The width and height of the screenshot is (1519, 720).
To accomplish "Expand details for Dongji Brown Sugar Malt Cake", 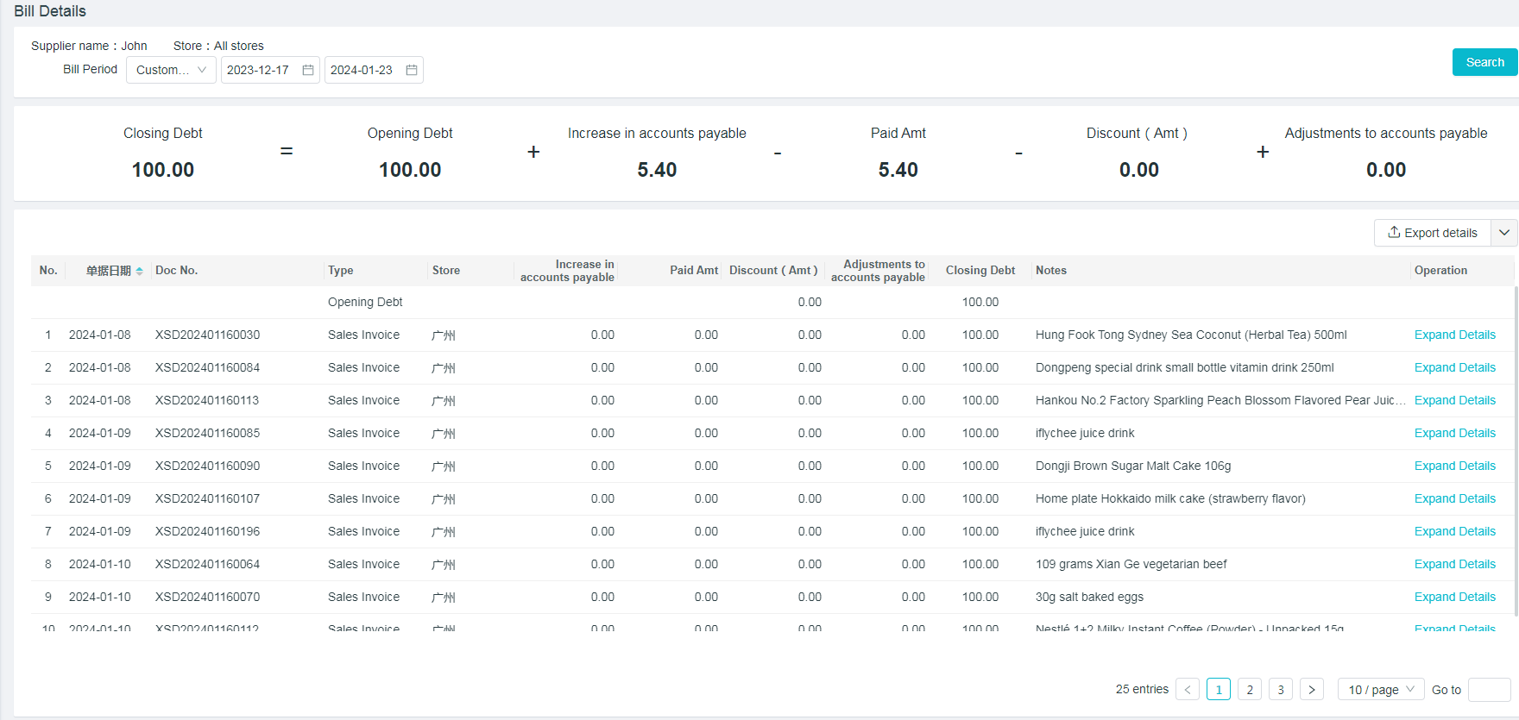I will (x=1454, y=466).
